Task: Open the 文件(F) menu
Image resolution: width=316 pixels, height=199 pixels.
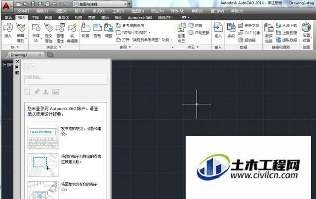Action: tap(23, 11)
